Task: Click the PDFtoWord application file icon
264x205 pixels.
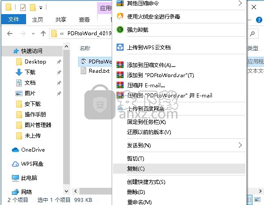Action: 83,61
